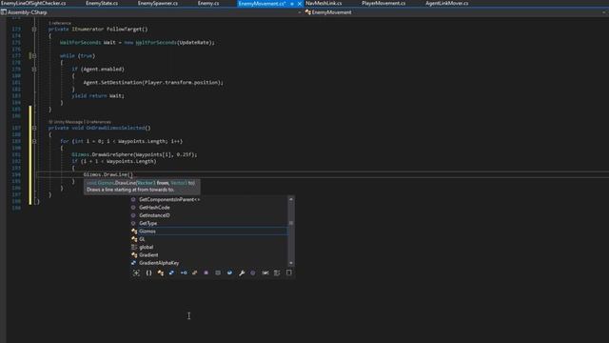Select GradientAlphaKey from the suggestions
This screenshot has height=343, width=609.
click(159, 263)
